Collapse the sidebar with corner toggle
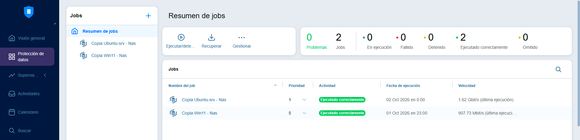The height and width of the screenshot is (140, 580). click(55, 24)
